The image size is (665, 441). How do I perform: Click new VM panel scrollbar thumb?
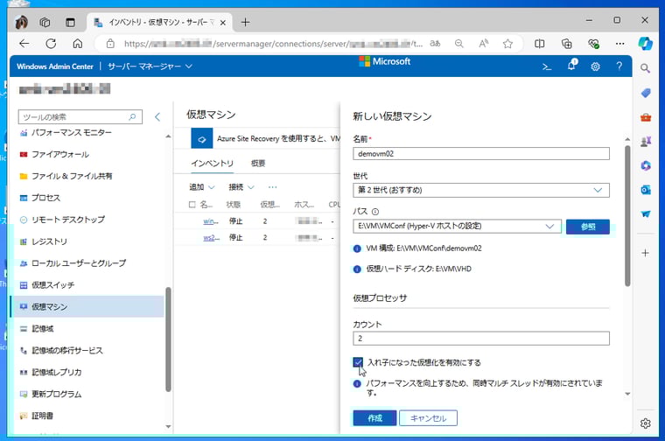click(x=627, y=216)
